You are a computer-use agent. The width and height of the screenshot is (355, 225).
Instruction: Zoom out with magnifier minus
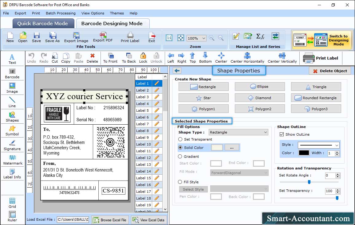point(221,38)
